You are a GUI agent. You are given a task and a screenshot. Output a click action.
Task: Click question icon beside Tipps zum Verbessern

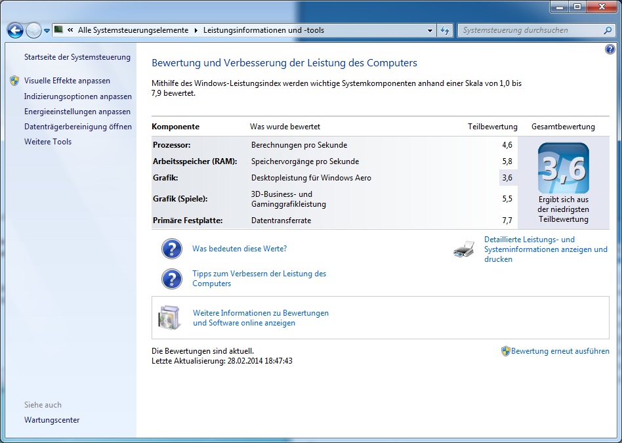tap(172, 279)
